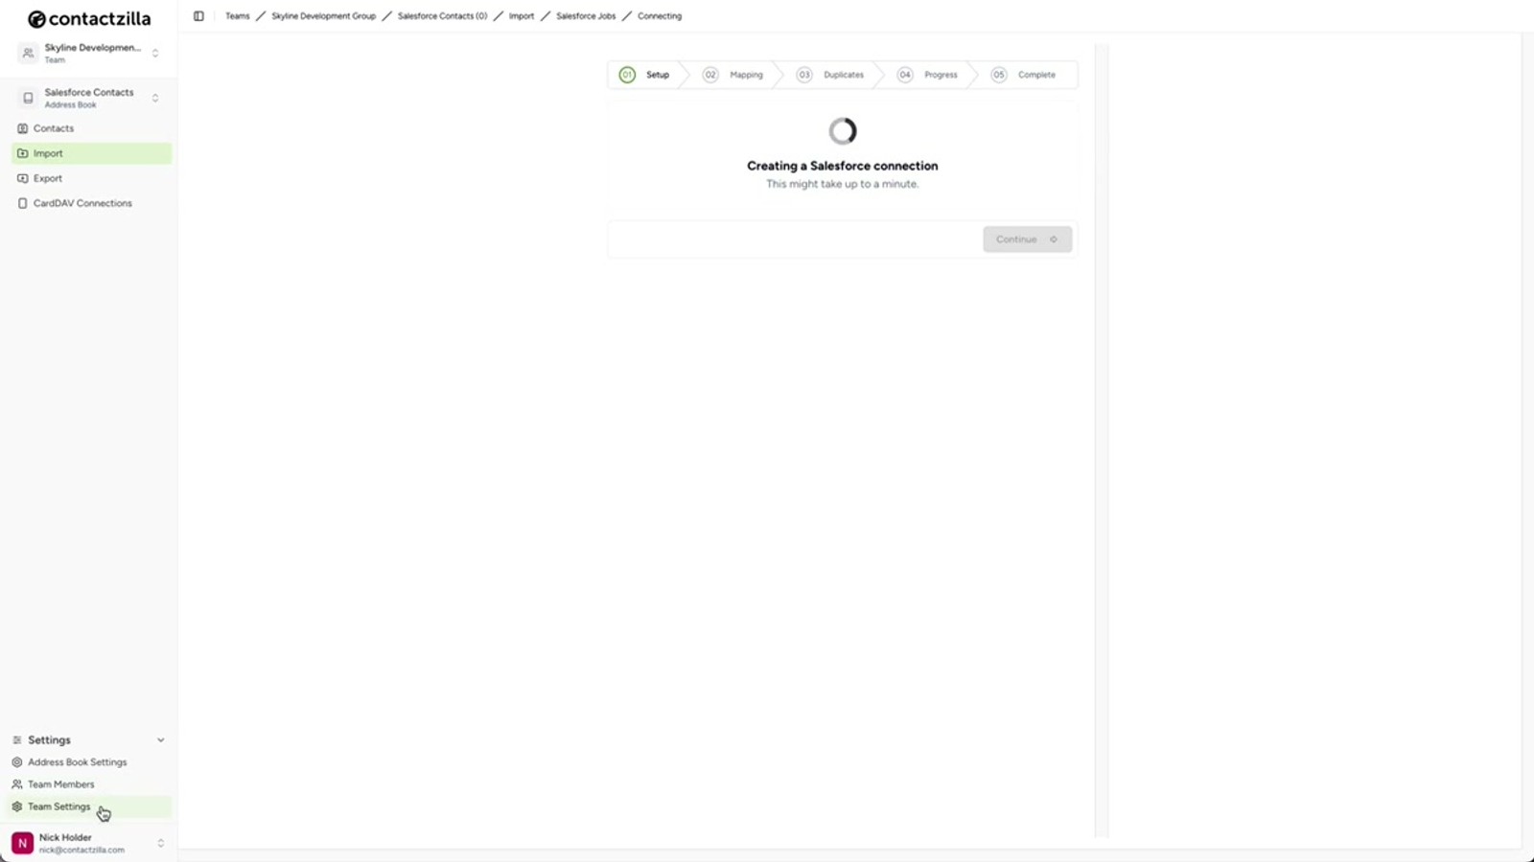Click the 'This might take up to a minute' text
1534x862 pixels.
842,184
